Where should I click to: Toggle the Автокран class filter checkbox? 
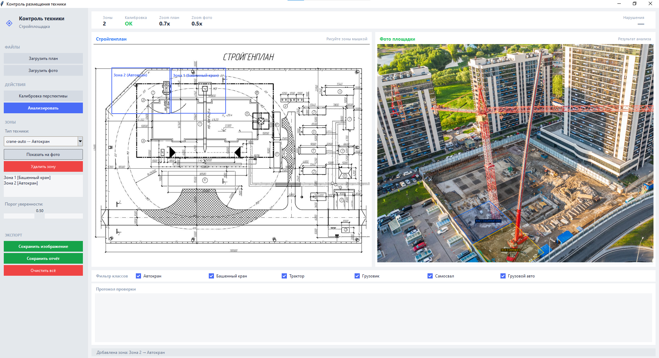click(x=138, y=276)
